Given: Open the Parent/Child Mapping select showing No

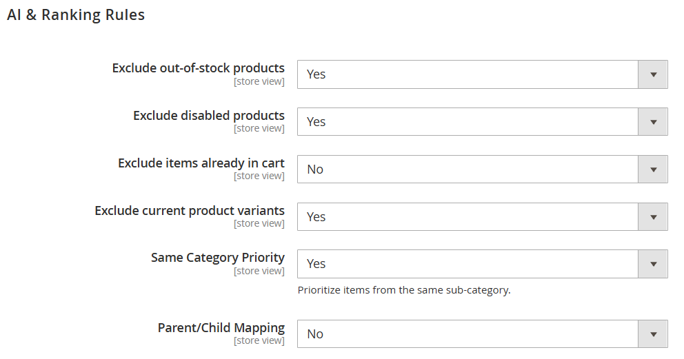Looking at the screenshot, I should pos(483,334).
